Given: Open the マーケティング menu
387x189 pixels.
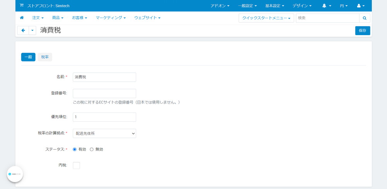Looking at the screenshot, I should [x=111, y=18].
